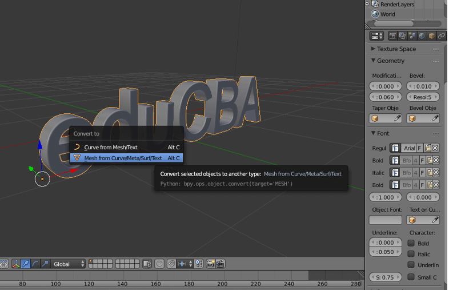The width and height of the screenshot is (449, 290).
Task: Toggle the snap magnet icon
Action: pos(171,264)
